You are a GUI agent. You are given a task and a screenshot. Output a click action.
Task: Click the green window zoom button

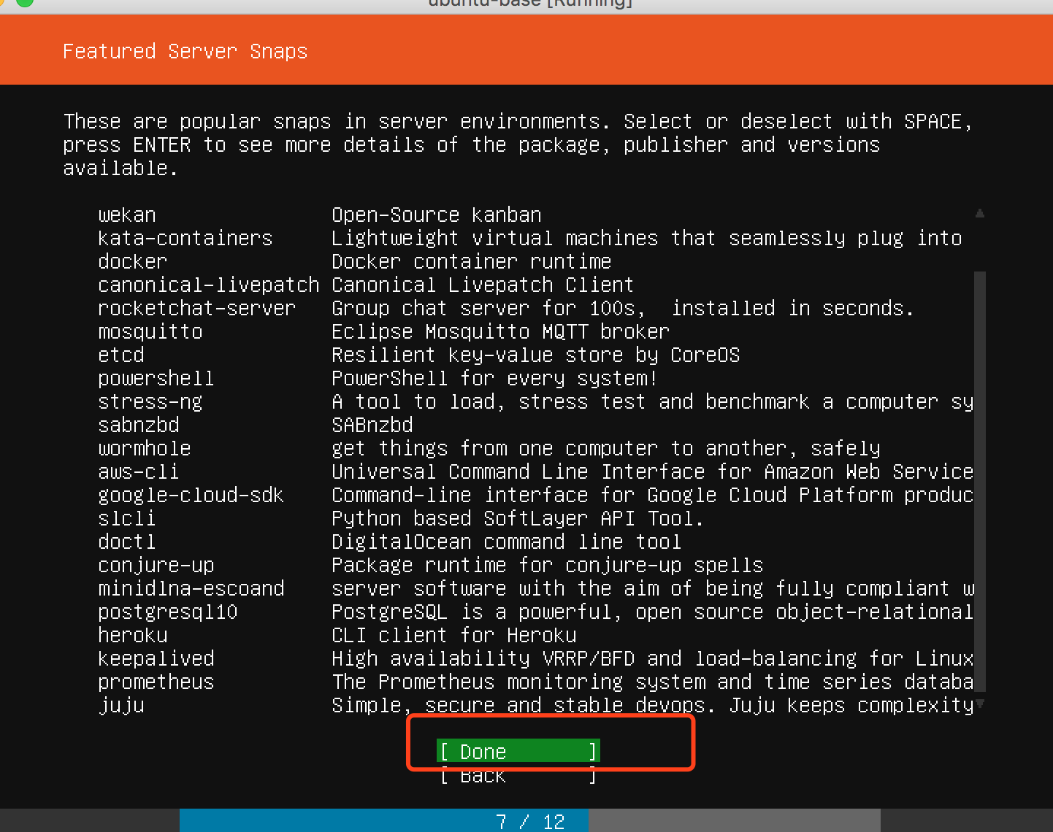[x=24, y=2]
